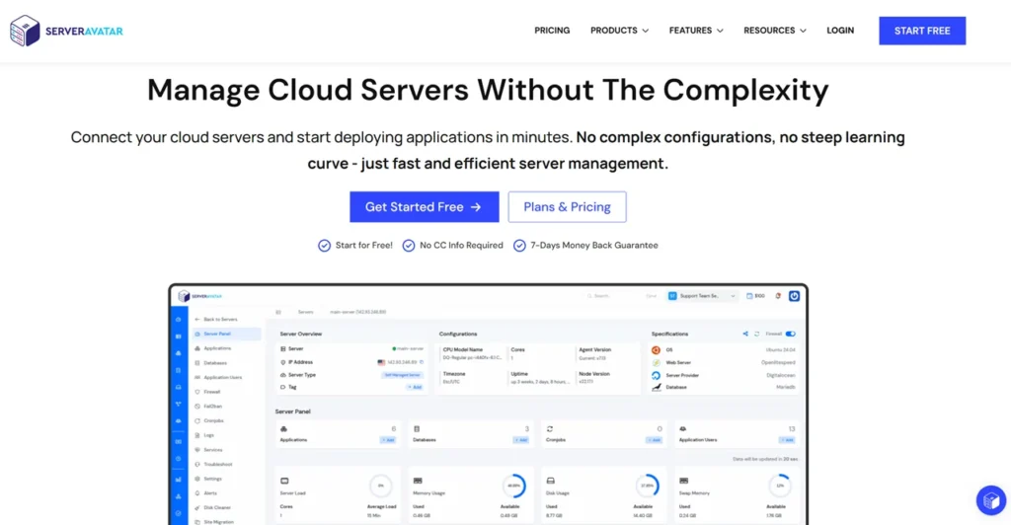Click the Swap Memory icon
The width and height of the screenshot is (1011, 525).
(x=683, y=481)
